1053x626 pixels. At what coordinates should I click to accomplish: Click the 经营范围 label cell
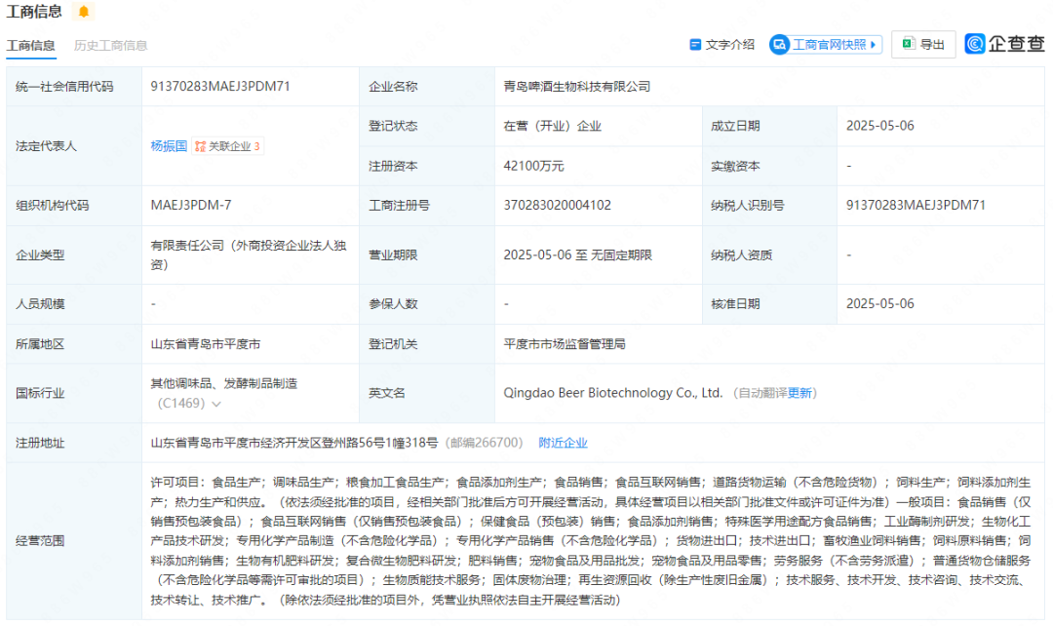(x=74, y=541)
